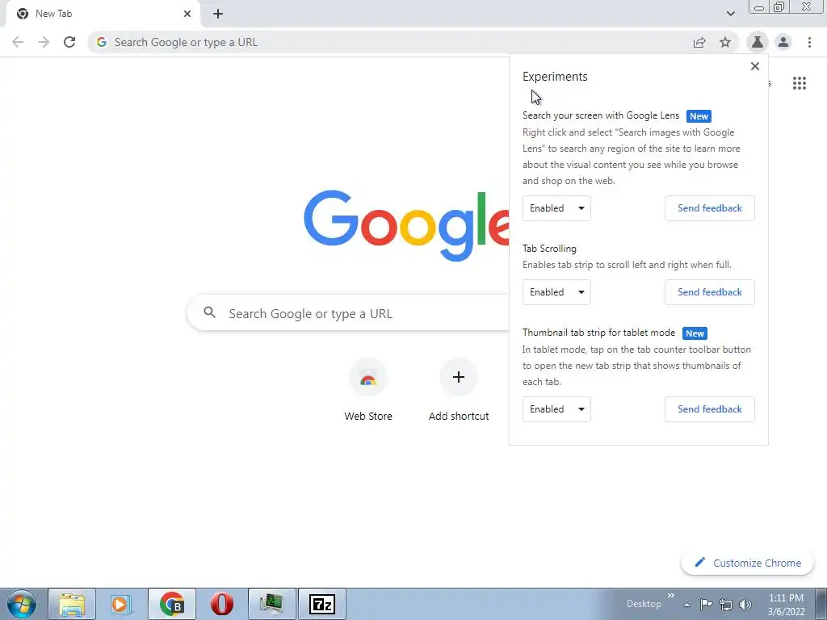
Task: Open the Action Center flag icon
Action: click(706, 604)
